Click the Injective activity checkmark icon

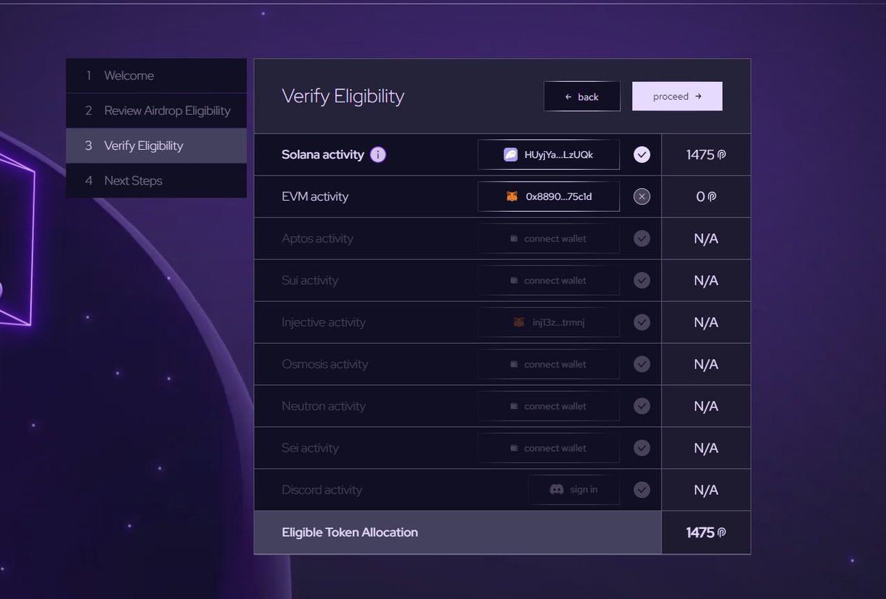tap(642, 322)
